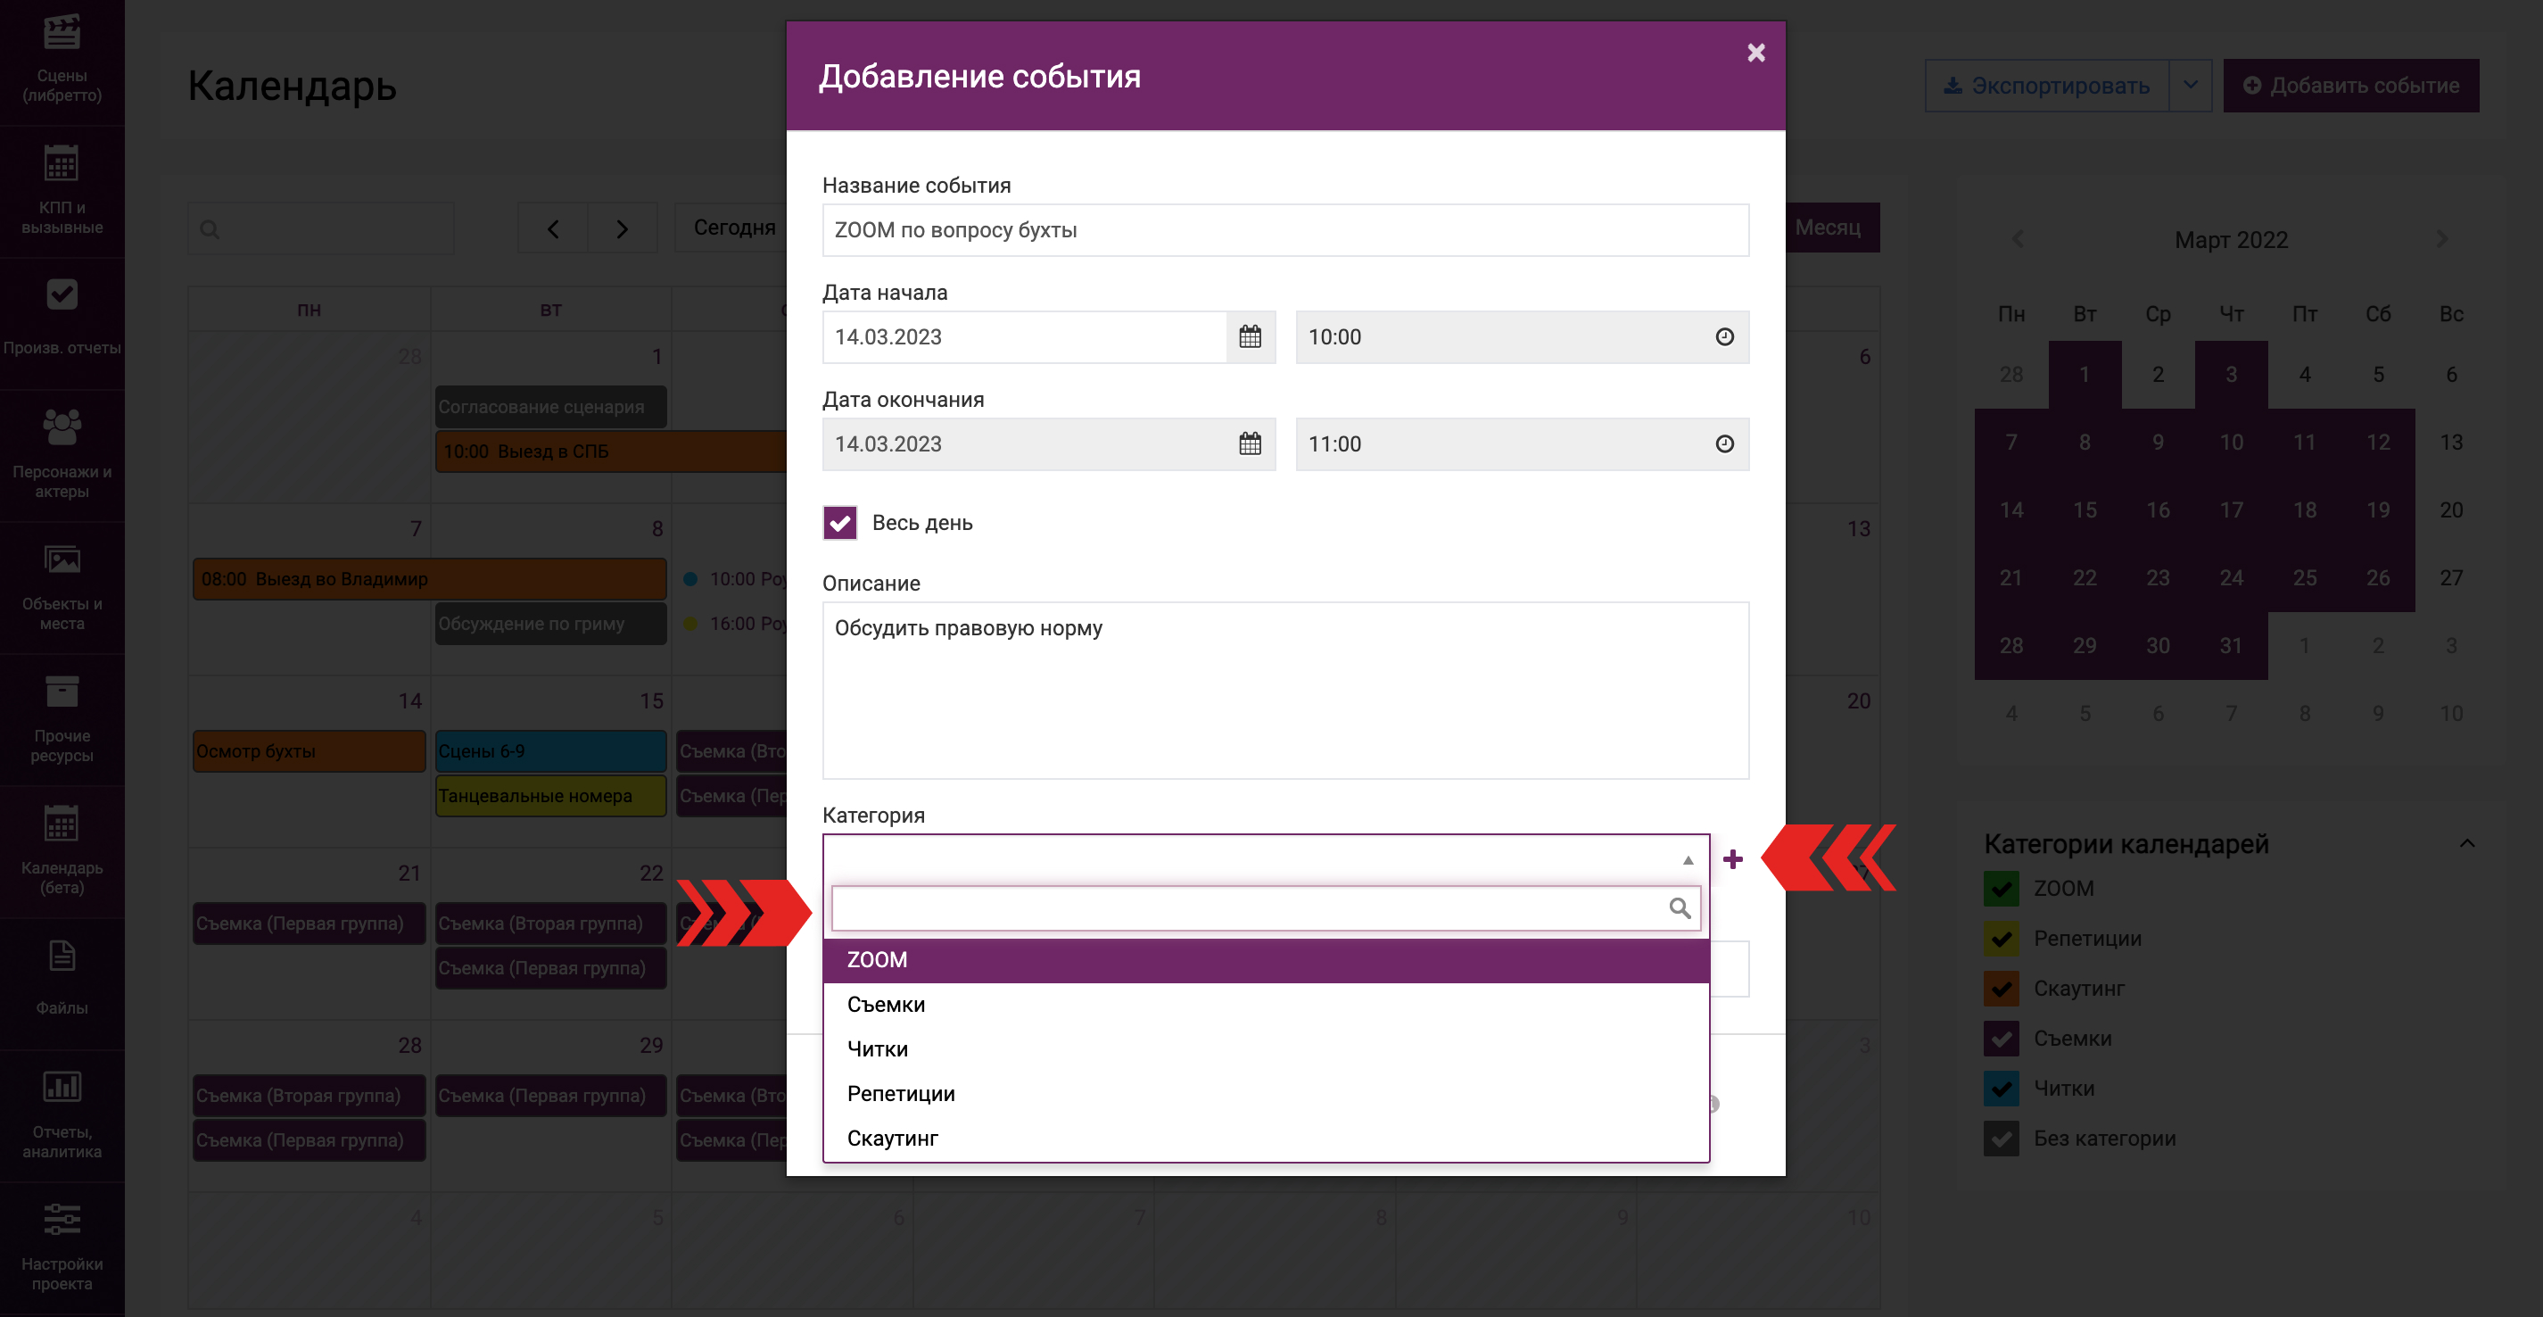
Task: Edit start time field 10:00
Action: [x=1523, y=336]
